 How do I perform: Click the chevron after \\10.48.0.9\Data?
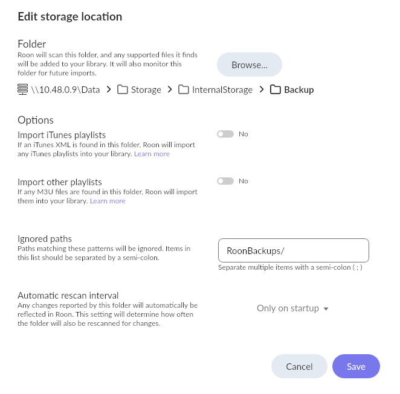[x=109, y=90]
